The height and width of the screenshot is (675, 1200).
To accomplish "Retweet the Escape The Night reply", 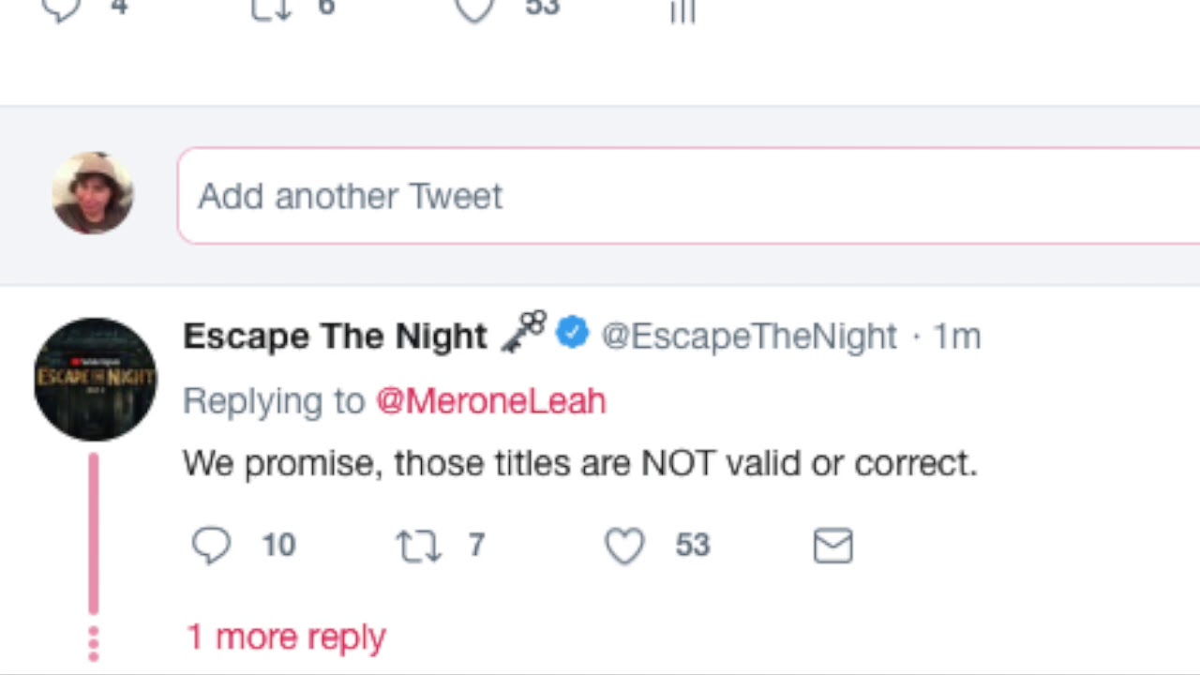I will [418, 546].
